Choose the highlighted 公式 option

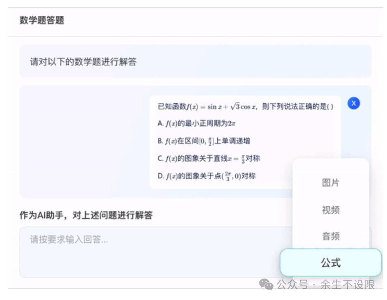tap(331, 262)
